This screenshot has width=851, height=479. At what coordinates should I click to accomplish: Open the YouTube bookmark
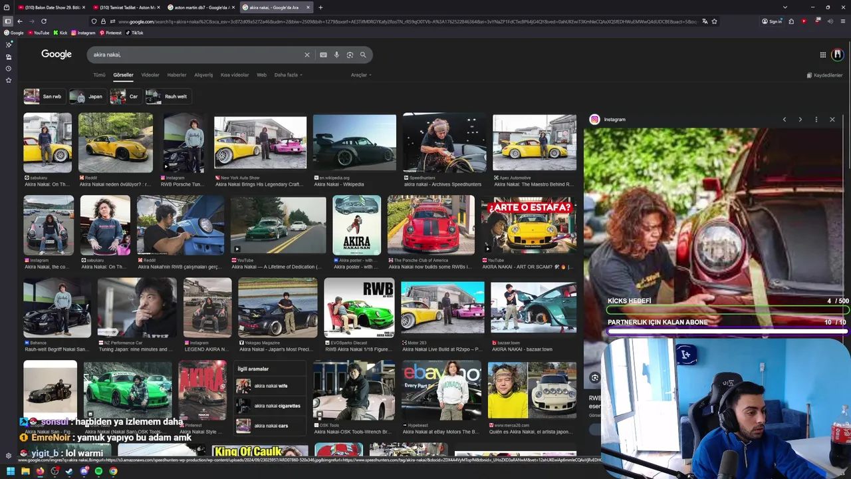coord(38,33)
